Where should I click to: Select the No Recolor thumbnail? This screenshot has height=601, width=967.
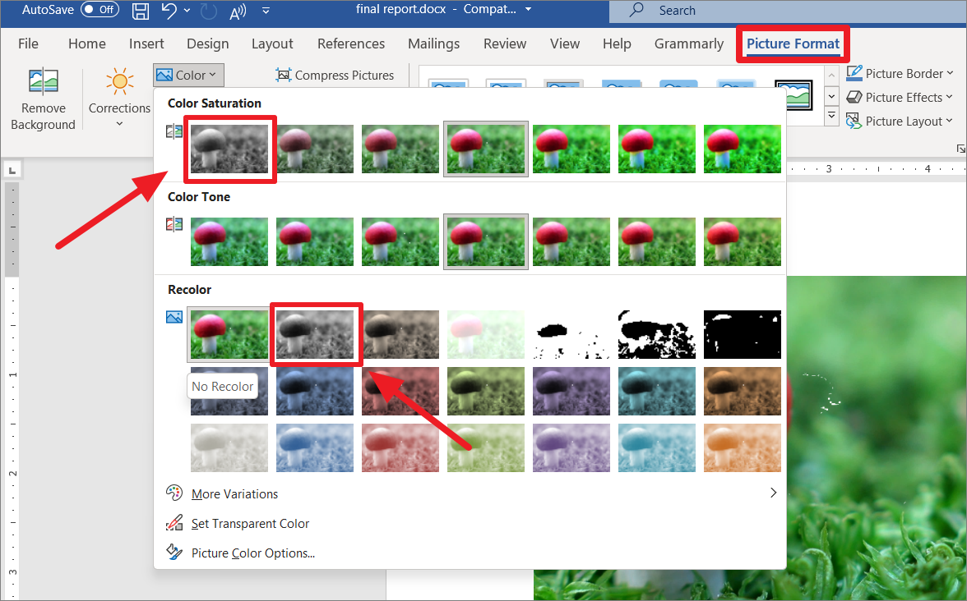pos(229,334)
